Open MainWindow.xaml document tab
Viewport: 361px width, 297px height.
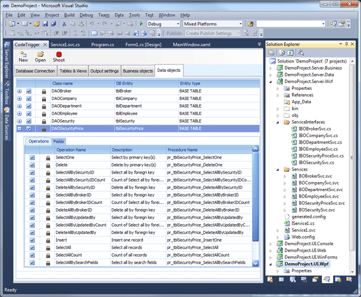click(x=191, y=44)
